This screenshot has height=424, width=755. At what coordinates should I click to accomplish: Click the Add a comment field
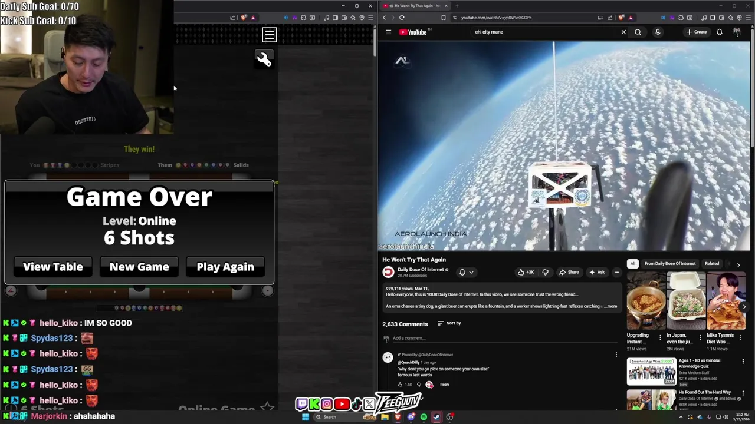(504, 338)
